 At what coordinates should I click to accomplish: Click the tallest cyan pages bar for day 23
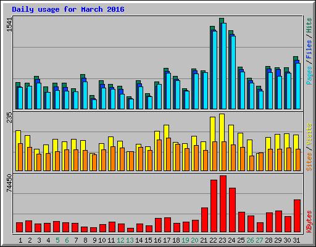click(224, 66)
